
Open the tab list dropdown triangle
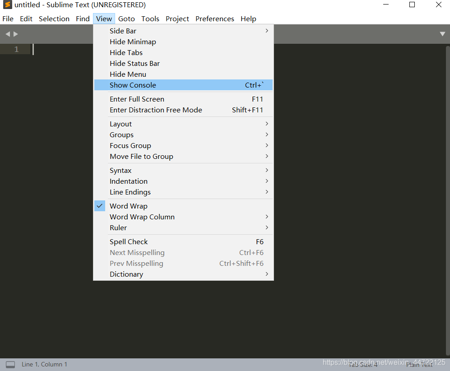442,34
